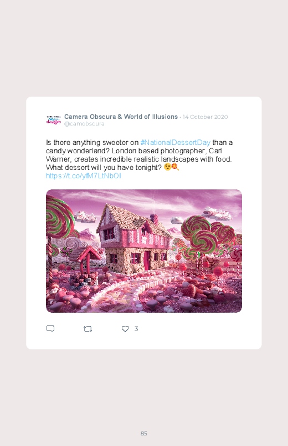
Task: Click the winking face emoji
Action: click(x=167, y=167)
